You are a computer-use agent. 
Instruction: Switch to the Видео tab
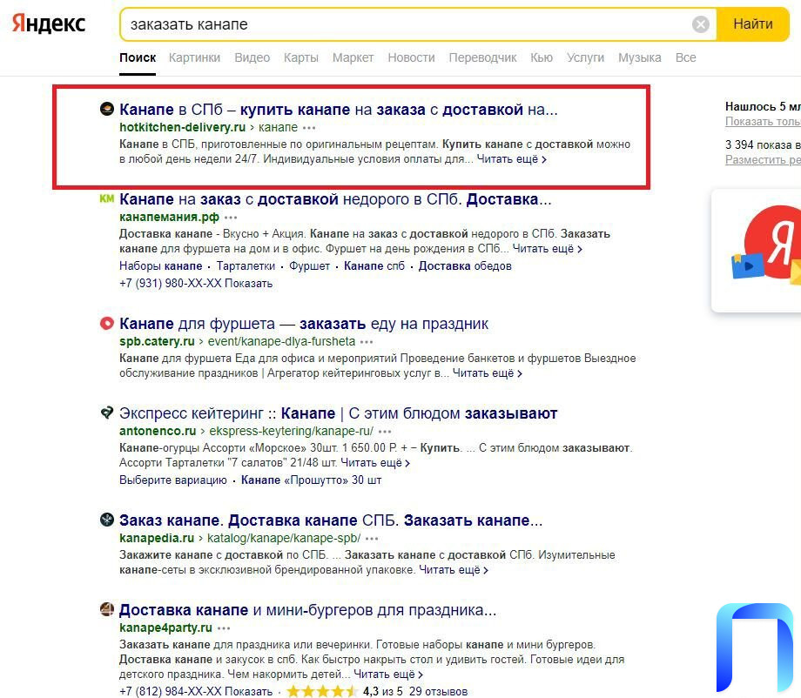point(252,57)
